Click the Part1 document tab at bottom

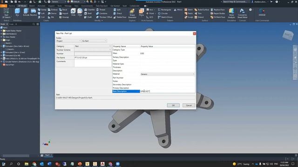coord(47,155)
